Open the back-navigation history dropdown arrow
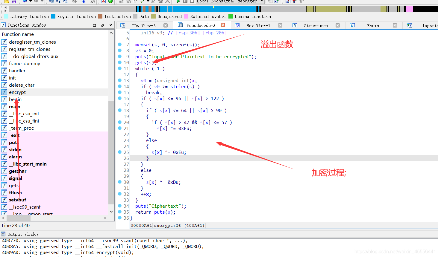The height and width of the screenshot is (257, 438). (31, 1)
